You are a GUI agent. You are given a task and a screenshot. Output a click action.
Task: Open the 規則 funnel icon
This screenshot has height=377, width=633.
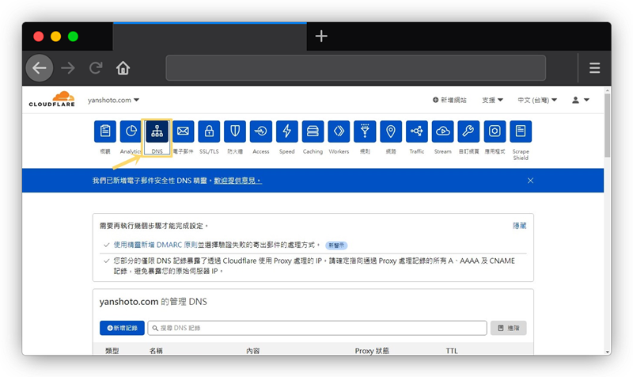(365, 131)
